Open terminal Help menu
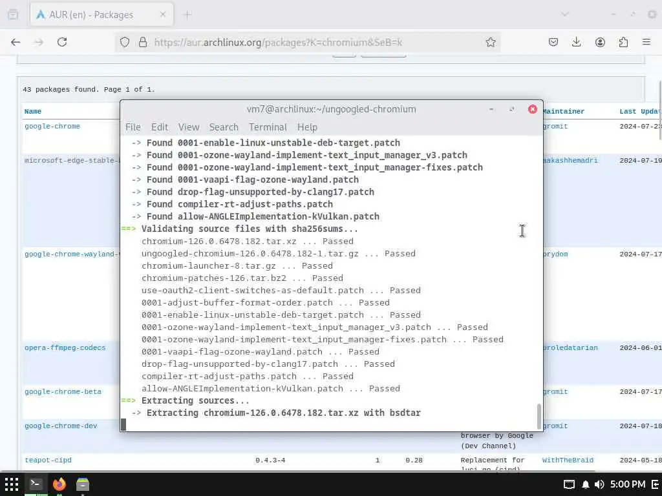 point(307,127)
